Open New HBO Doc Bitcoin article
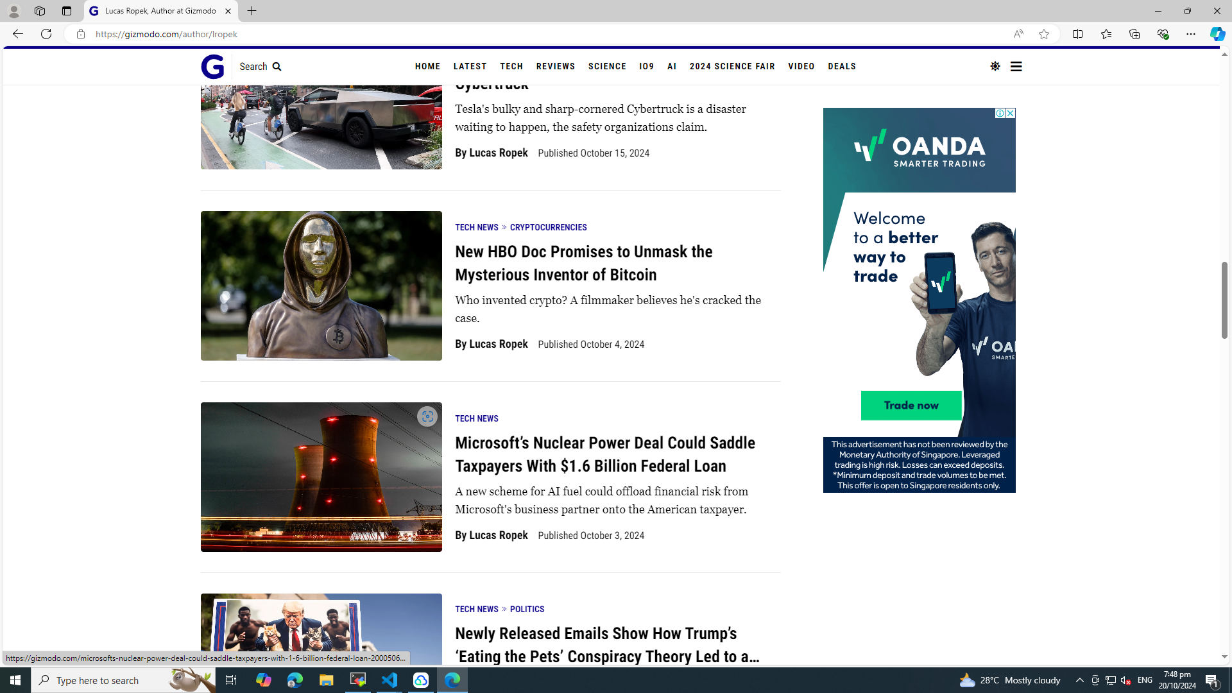The image size is (1232, 693). tap(583, 263)
